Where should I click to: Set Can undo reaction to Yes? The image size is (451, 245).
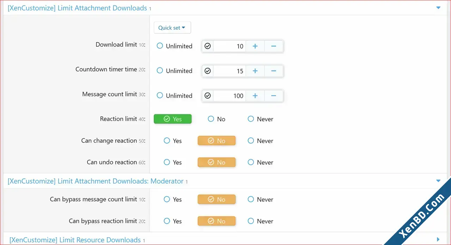click(173, 162)
